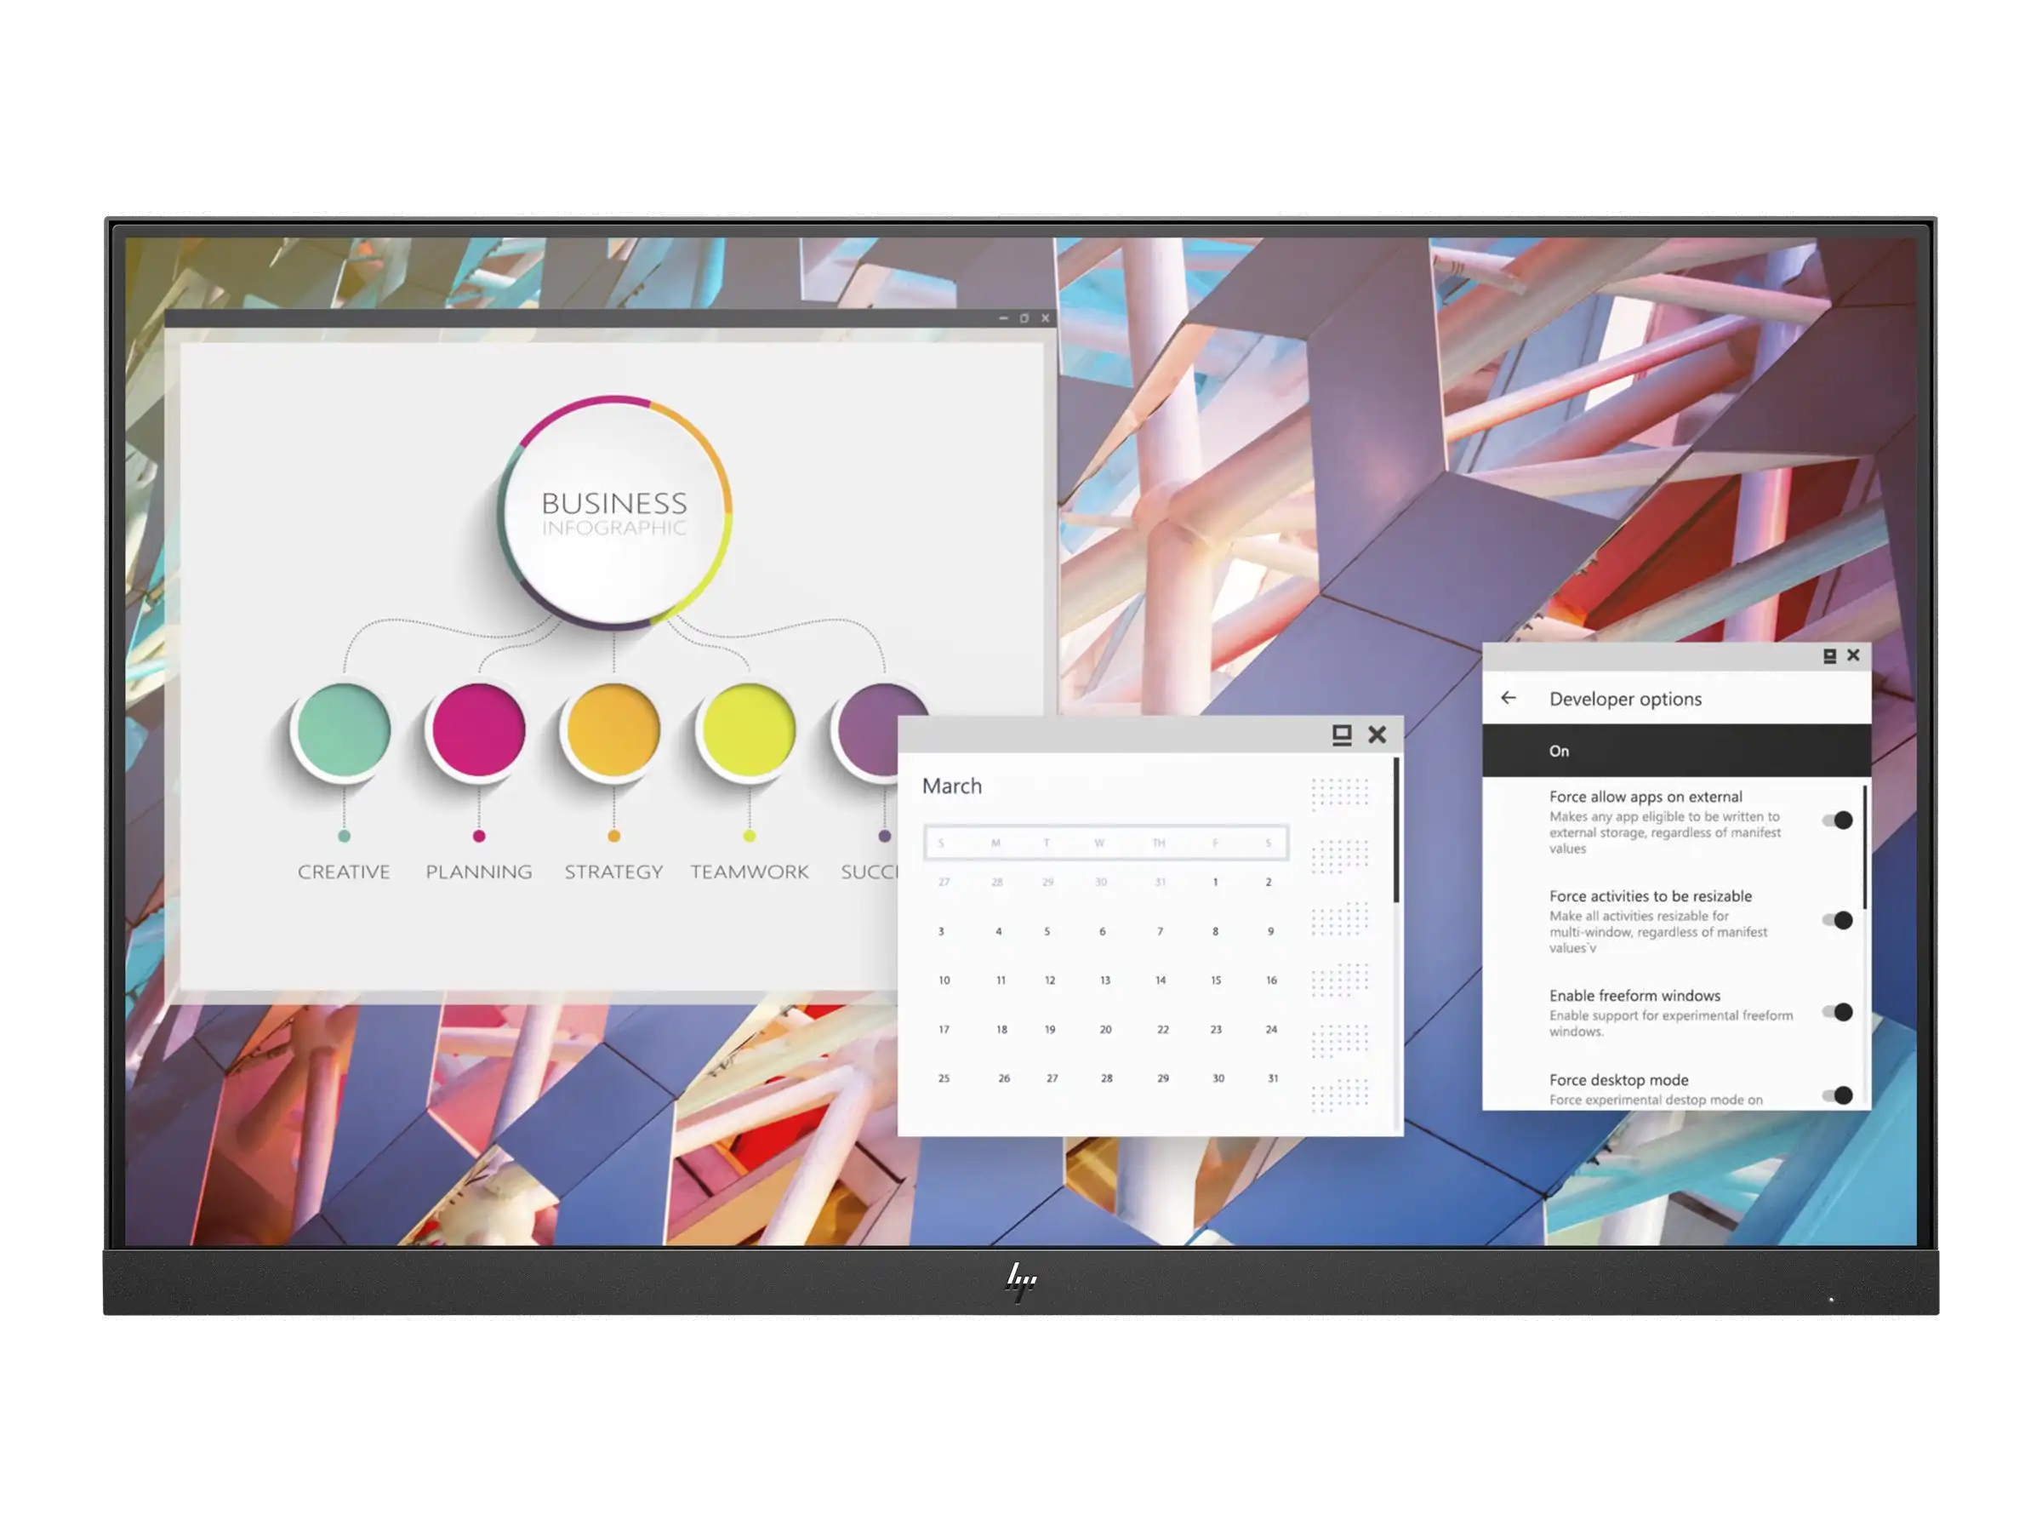This screenshot has width=2042, height=1532.
Task: Close the Developer options window
Action: (x=1853, y=655)
